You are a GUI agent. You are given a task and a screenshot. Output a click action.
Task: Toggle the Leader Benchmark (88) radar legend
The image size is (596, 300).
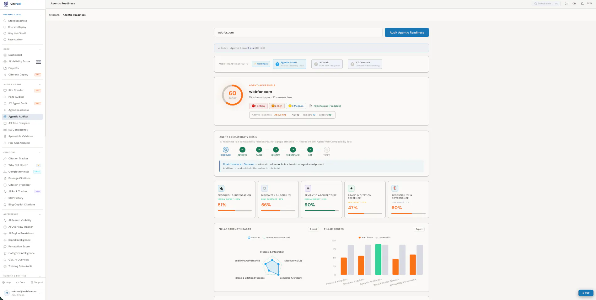276,238
